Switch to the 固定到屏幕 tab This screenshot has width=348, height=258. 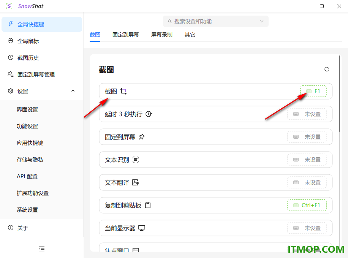tap(126, 35)
